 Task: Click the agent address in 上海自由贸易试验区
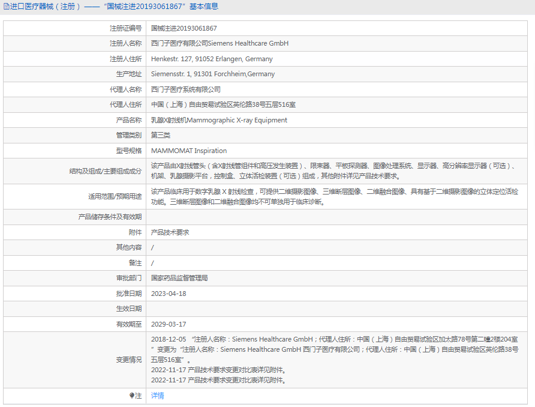(x=223, y=105)
